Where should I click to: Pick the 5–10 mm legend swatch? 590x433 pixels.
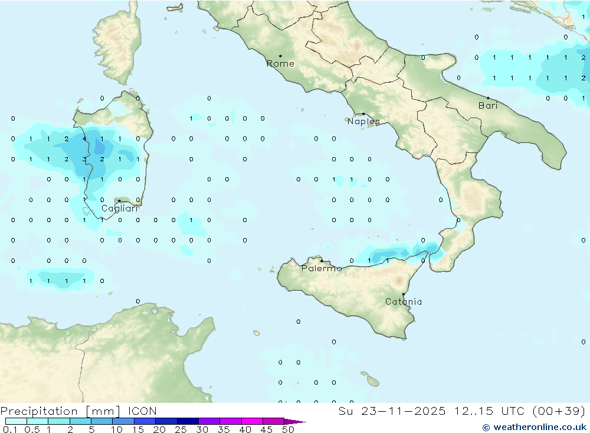click(x=102, y=421)
